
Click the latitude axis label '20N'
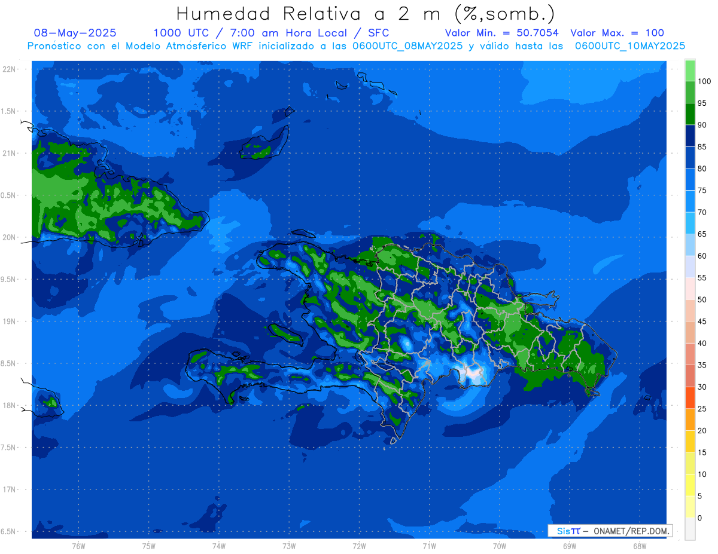tap(10, 237)
